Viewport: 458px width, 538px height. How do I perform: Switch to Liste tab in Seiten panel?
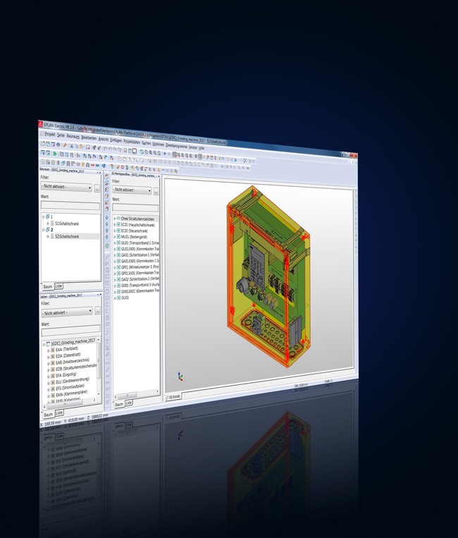tap(59, 412)
